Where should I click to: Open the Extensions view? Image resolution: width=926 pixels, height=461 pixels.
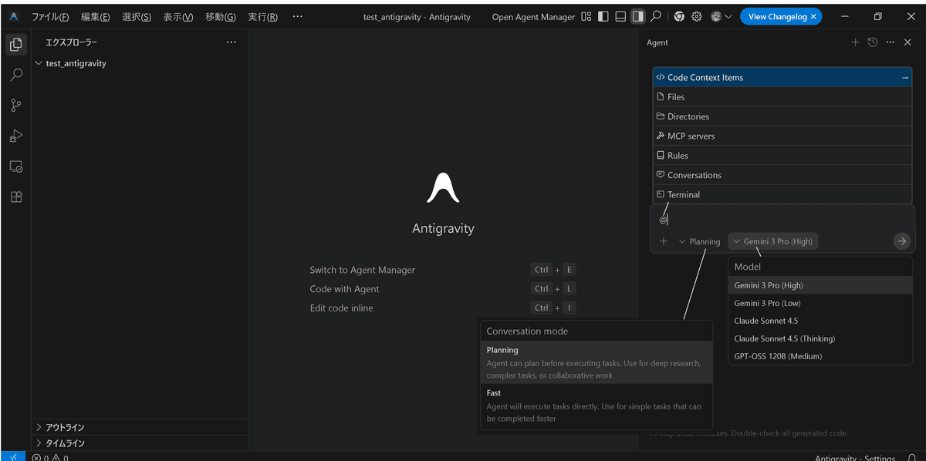(x=16, y=197)
